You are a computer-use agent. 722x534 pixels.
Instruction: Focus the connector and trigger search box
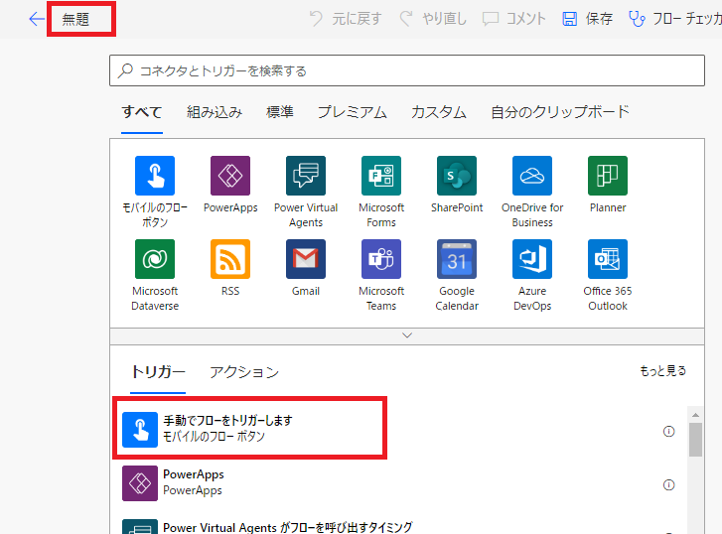[x=407, y=70]
